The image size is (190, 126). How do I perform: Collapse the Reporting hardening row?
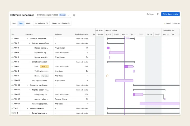tap(27, 85)
